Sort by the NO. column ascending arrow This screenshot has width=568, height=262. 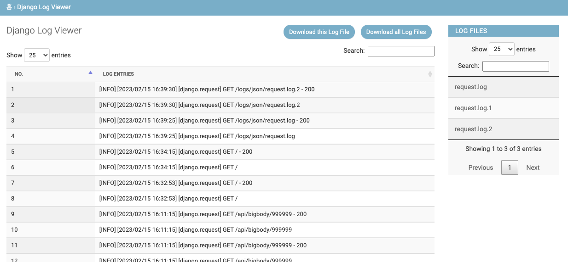pos(90,72)
